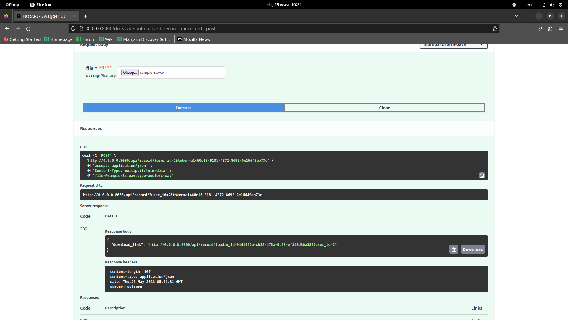The height and width of the screenshot is (320, 568).
Task: Download the response file
Action: point(473,249)
